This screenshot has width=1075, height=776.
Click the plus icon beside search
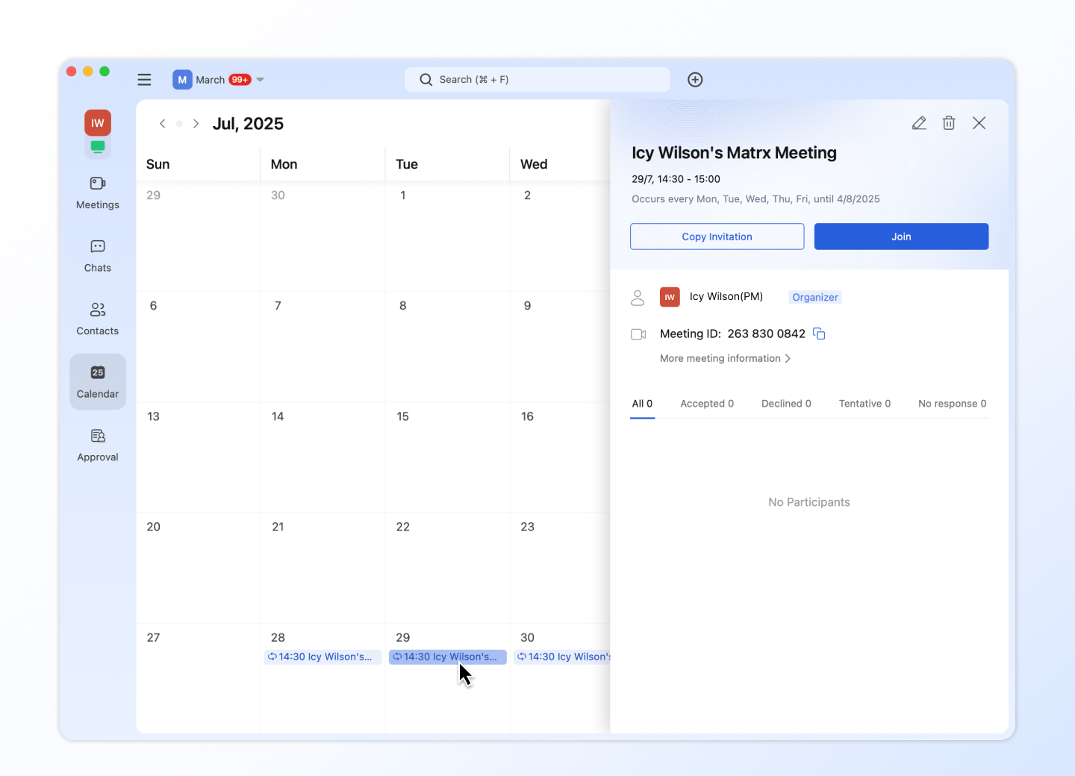click(x=695, y=80)
